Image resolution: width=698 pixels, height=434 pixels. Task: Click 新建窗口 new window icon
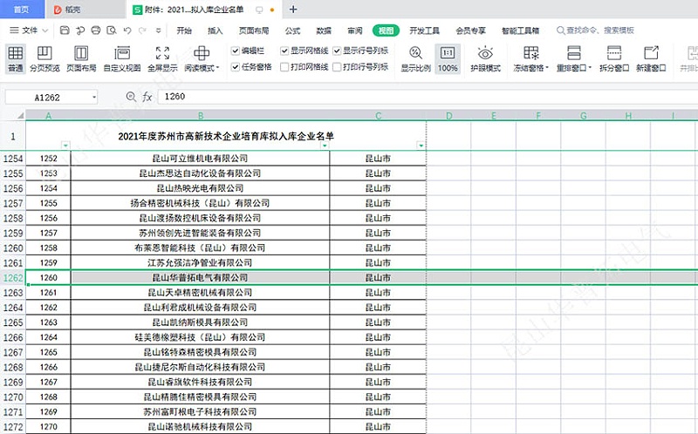coord(651,53)
